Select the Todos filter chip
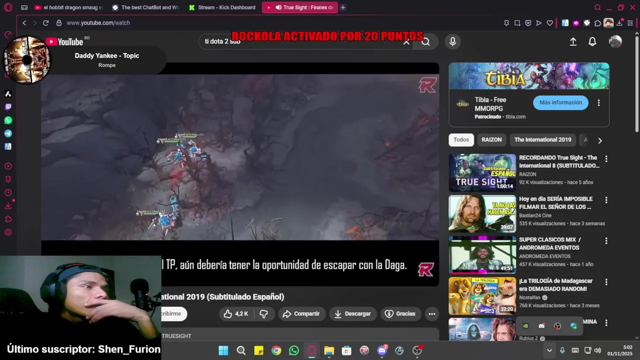 point(461,140)
